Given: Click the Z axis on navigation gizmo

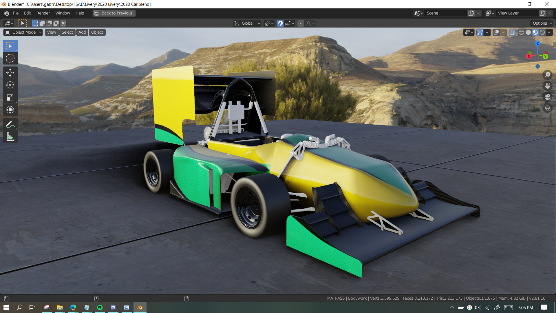Looking at the screenshot, I should click(537, 43).
